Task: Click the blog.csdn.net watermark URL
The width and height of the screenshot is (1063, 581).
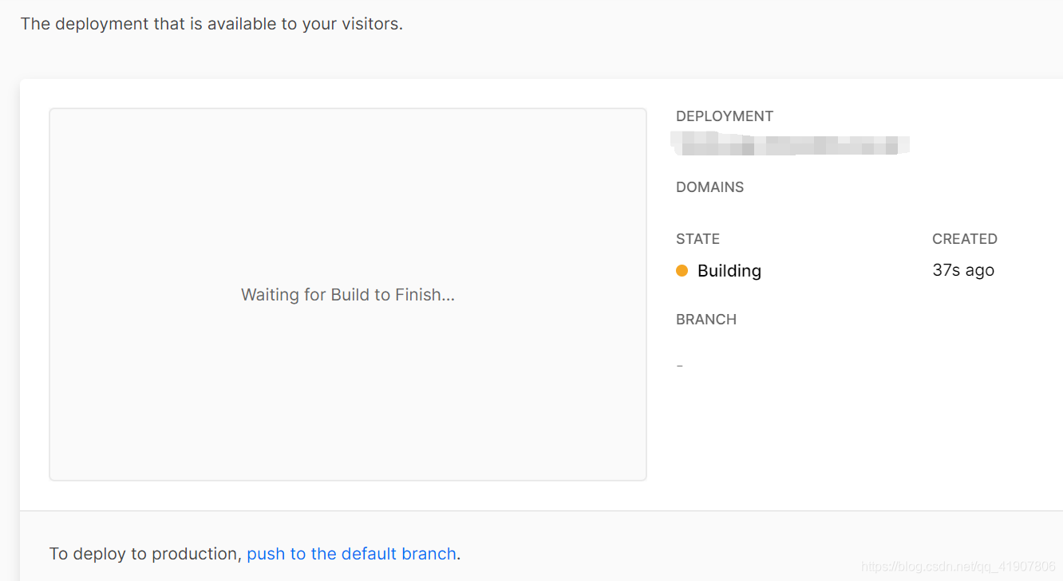Action: pos(958,567)
